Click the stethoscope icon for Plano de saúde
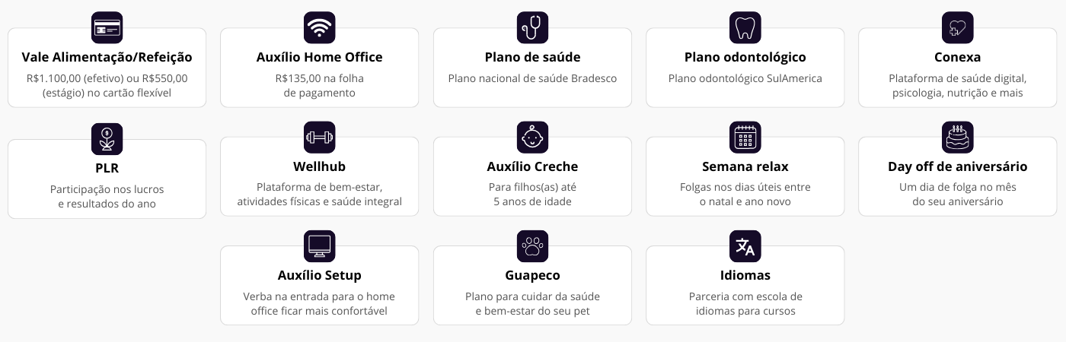This screenshot has height=342, width=1066. click(532, 28)
